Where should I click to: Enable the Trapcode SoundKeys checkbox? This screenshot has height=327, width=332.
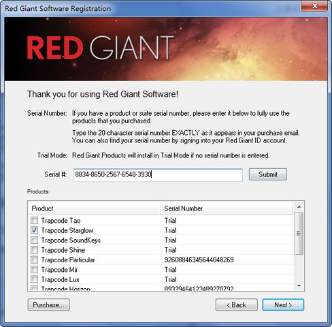pyautogui.click(x=34, y=240)
